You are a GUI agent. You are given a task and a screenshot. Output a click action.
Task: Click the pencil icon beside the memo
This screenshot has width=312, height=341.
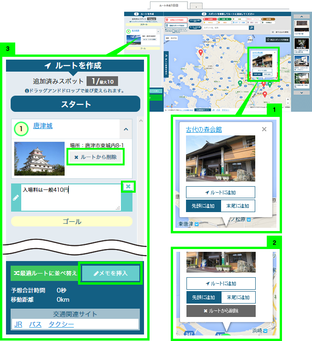(16, 198)
